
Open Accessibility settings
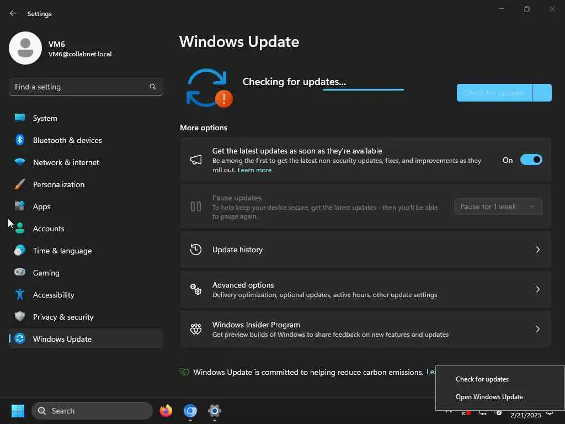coord(86,295)
